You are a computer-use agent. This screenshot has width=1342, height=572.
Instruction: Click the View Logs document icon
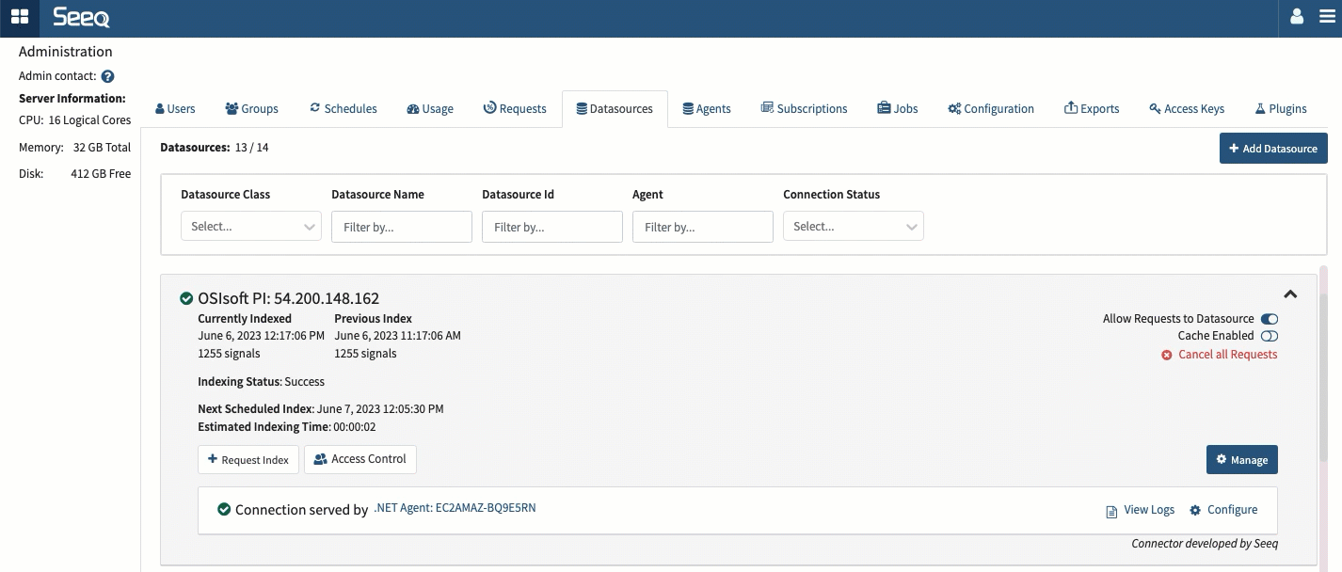(x=1111, y=511)
